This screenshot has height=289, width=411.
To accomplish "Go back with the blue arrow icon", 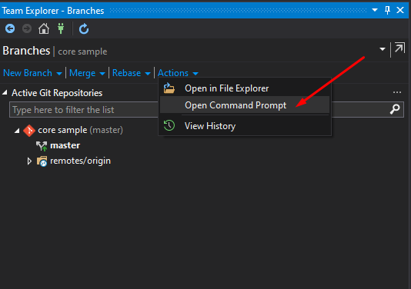I will tap(10, 28).
